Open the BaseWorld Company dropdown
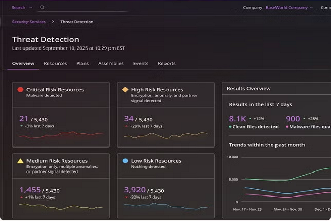331x221 pixels. click(289, 8)
